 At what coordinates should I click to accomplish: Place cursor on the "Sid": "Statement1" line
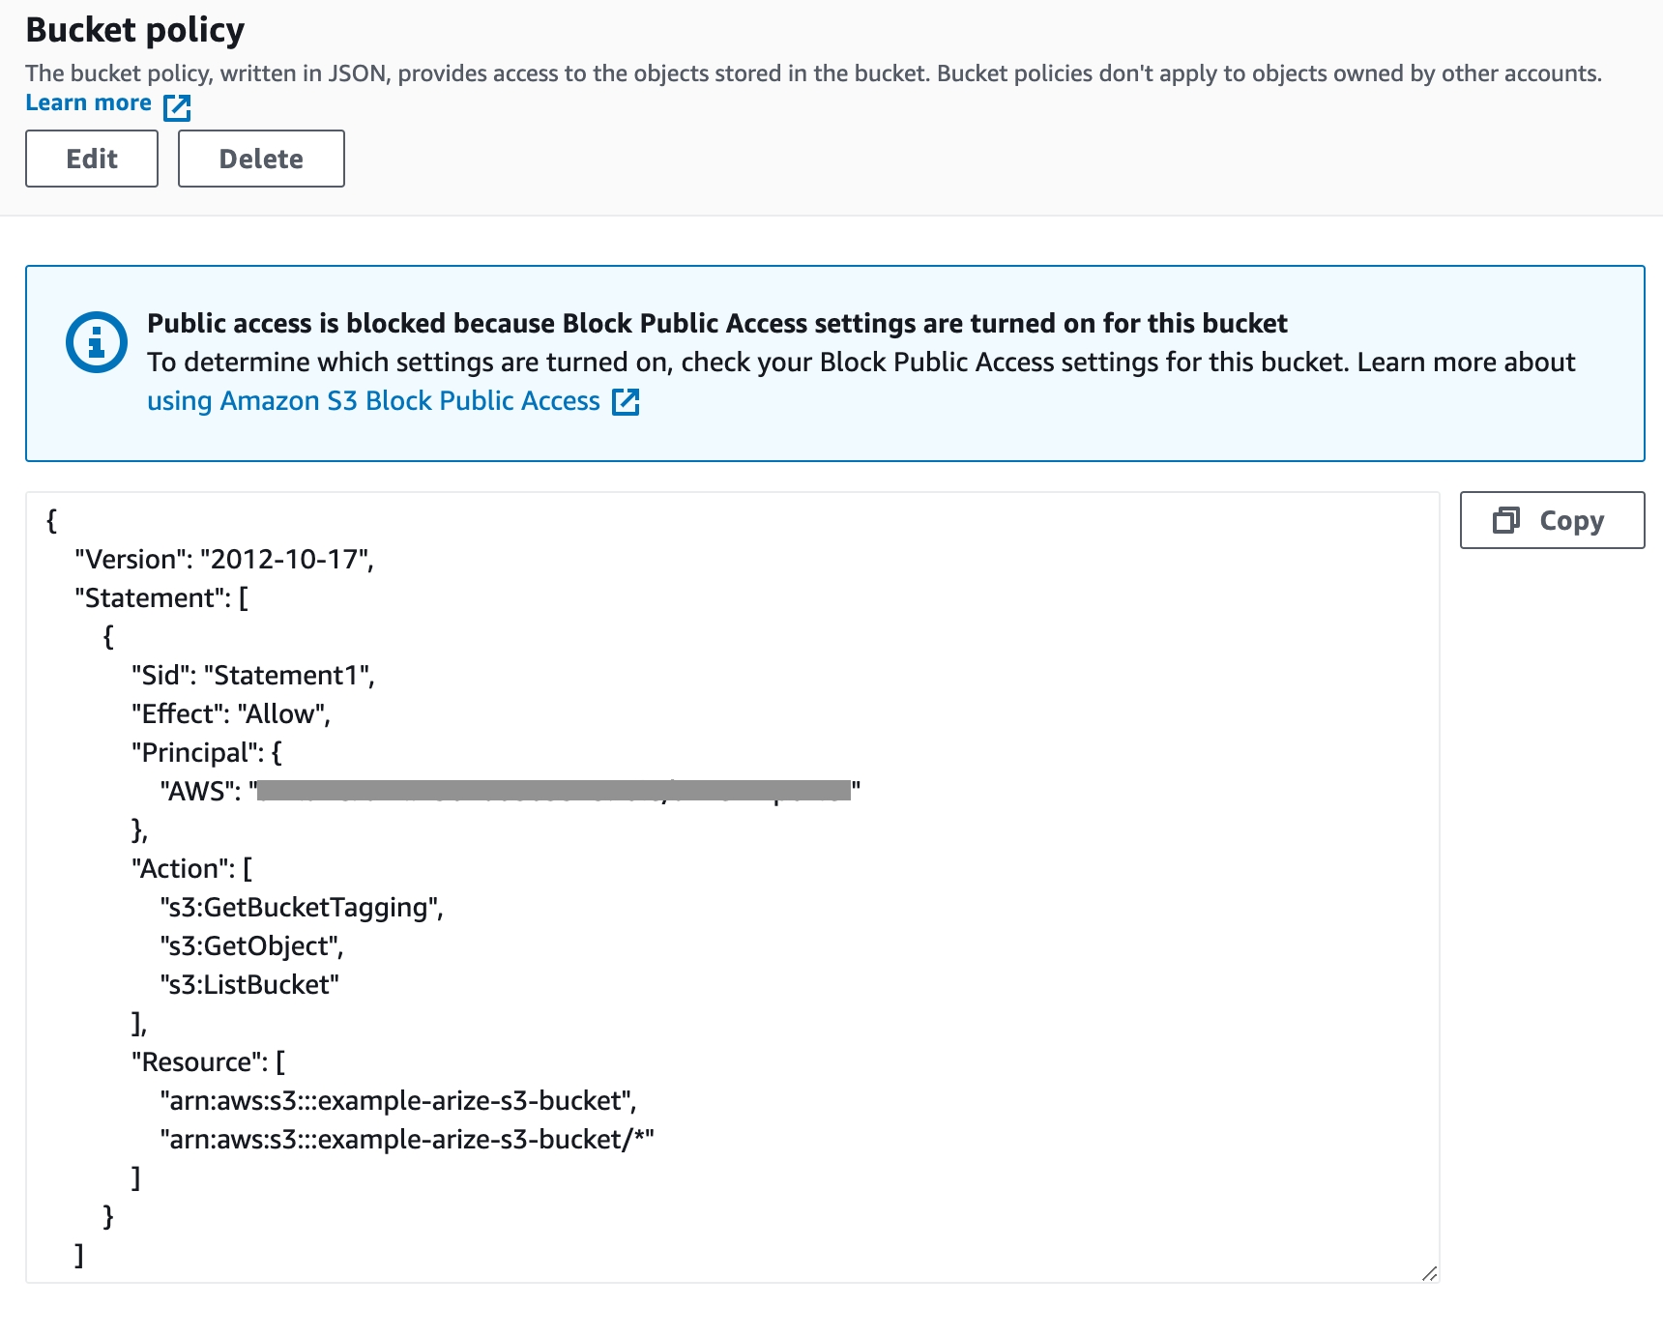tap(252, 676)
